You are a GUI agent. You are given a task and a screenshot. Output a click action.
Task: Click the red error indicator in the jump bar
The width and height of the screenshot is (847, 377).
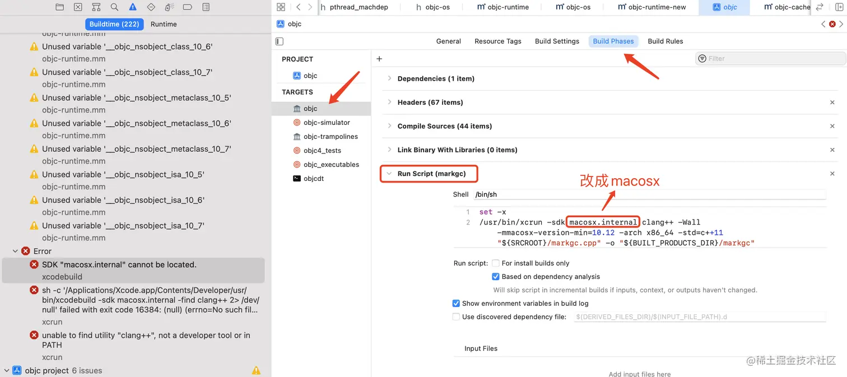tap(832, 24)
